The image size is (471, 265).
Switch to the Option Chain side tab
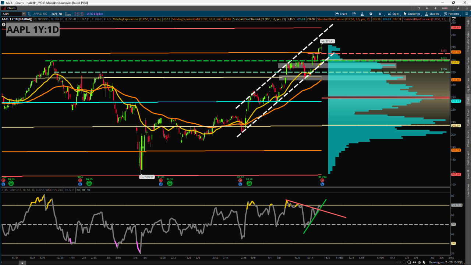coord(468,117)
